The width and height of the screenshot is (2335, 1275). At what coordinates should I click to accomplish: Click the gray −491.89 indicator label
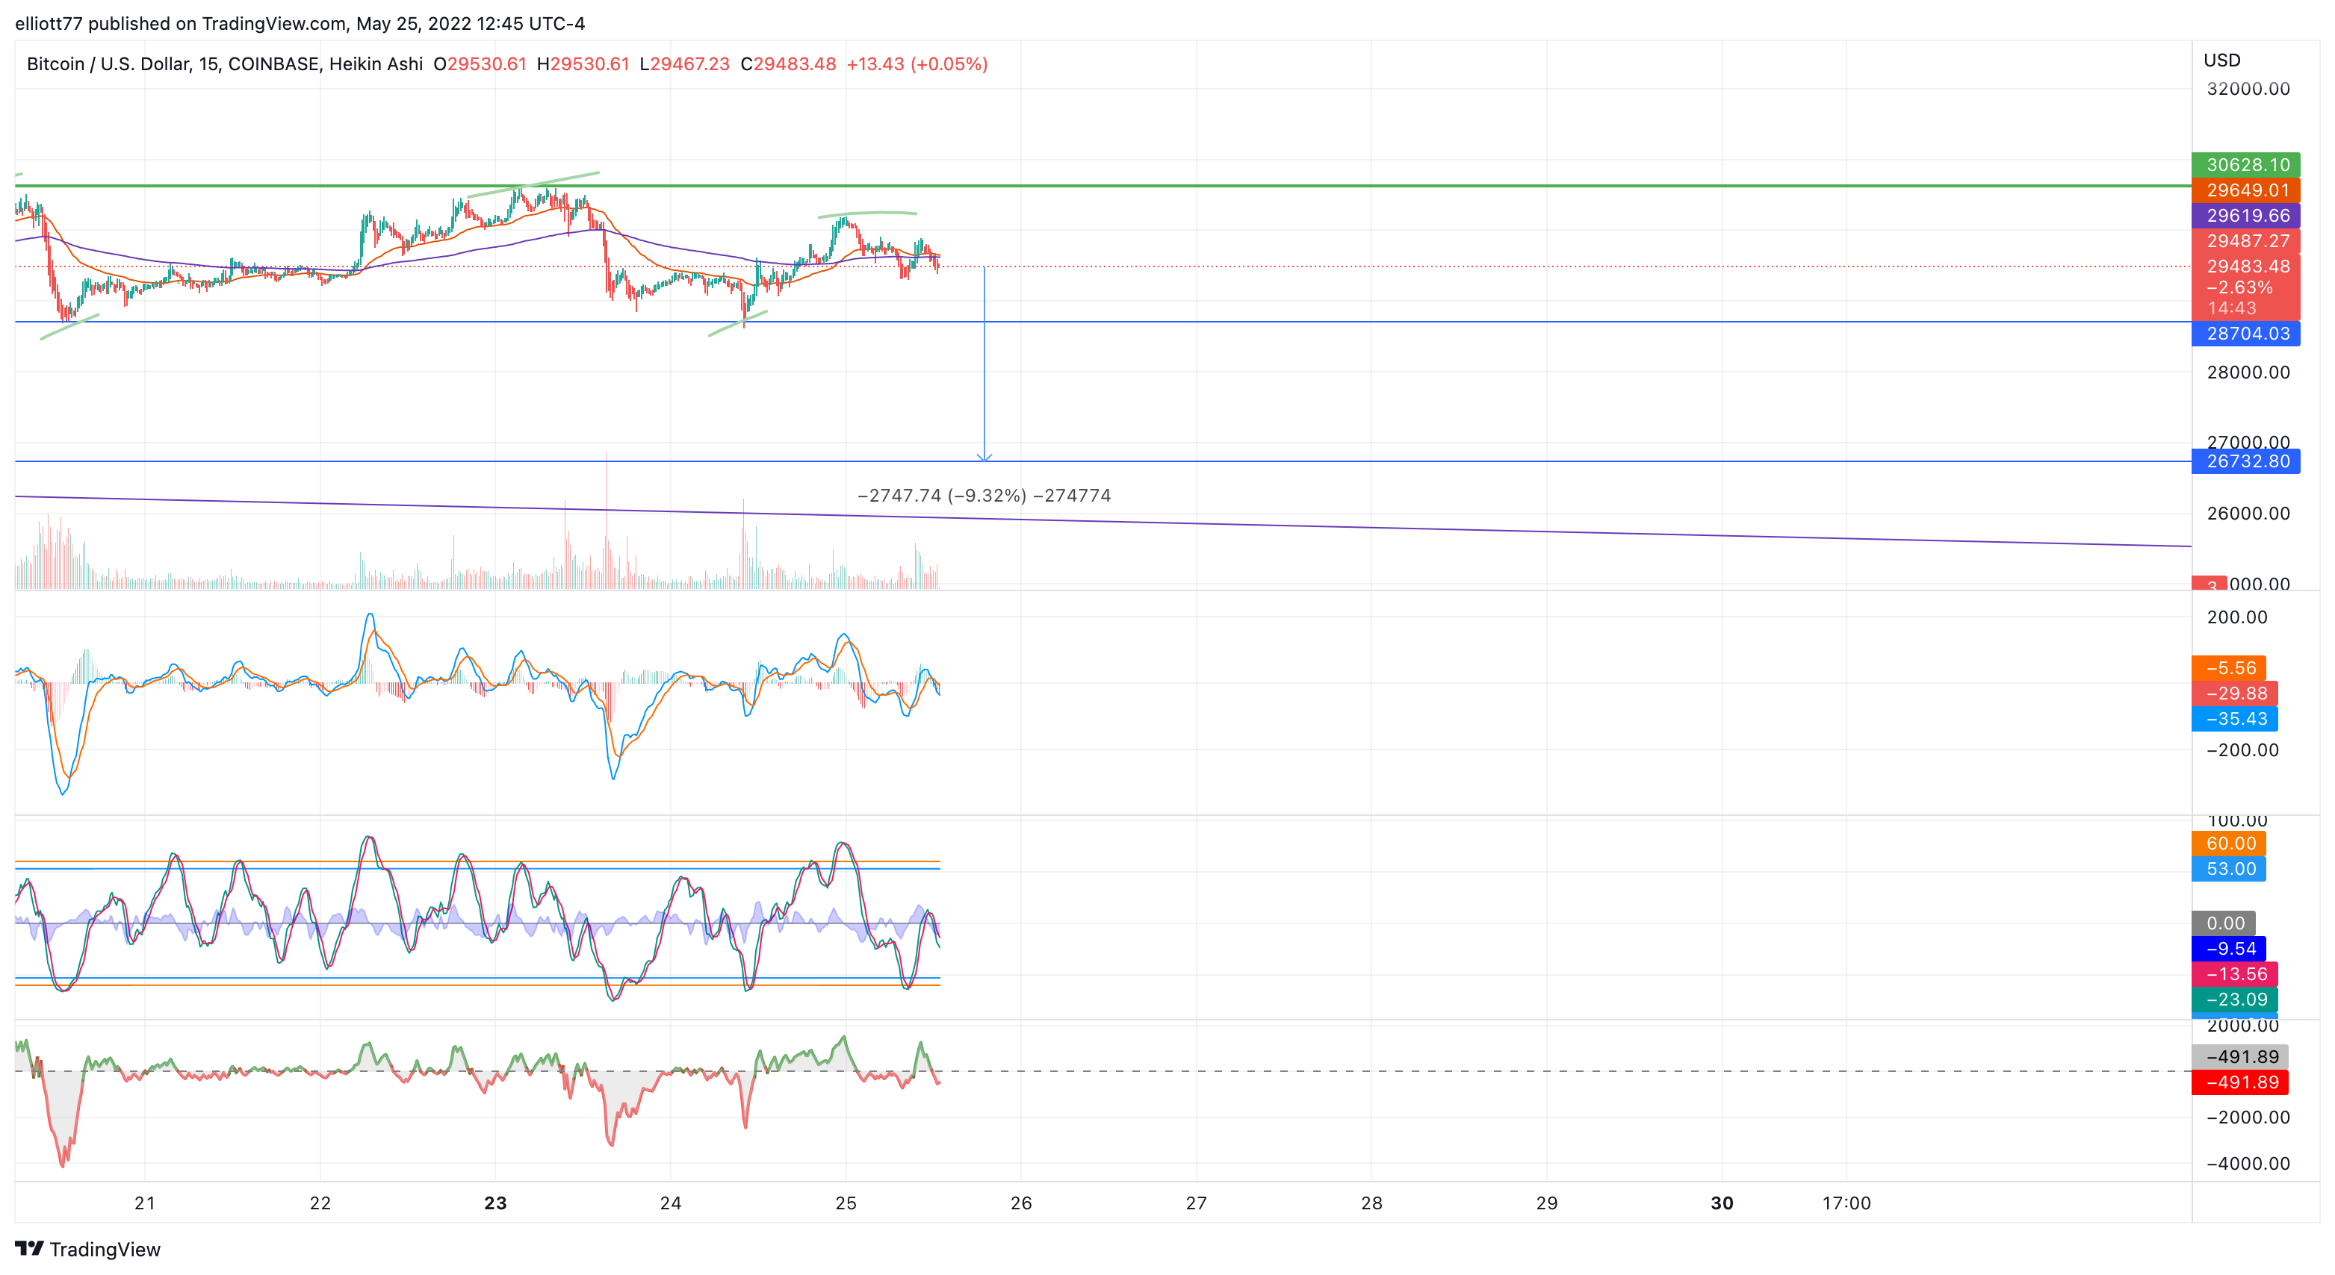(x=2240, y=1056)
